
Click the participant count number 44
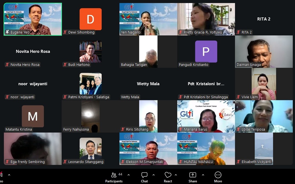tap(120, 174)
